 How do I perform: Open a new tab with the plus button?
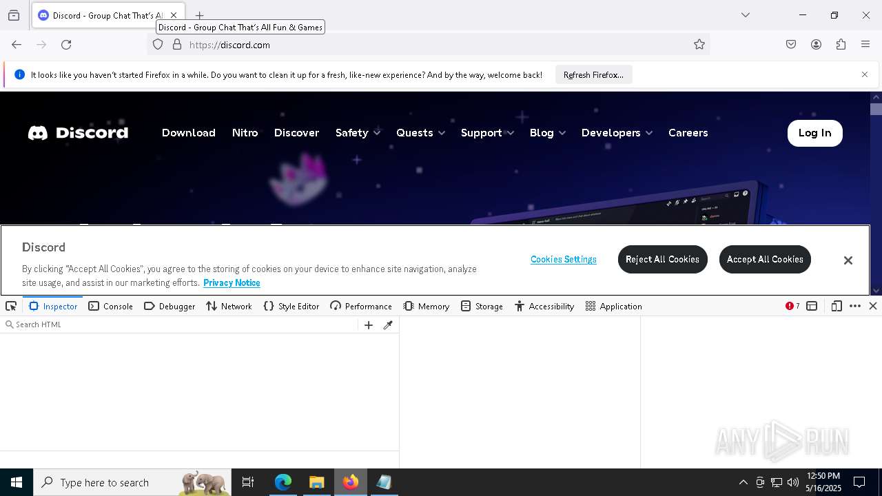[x=199, y=15]
